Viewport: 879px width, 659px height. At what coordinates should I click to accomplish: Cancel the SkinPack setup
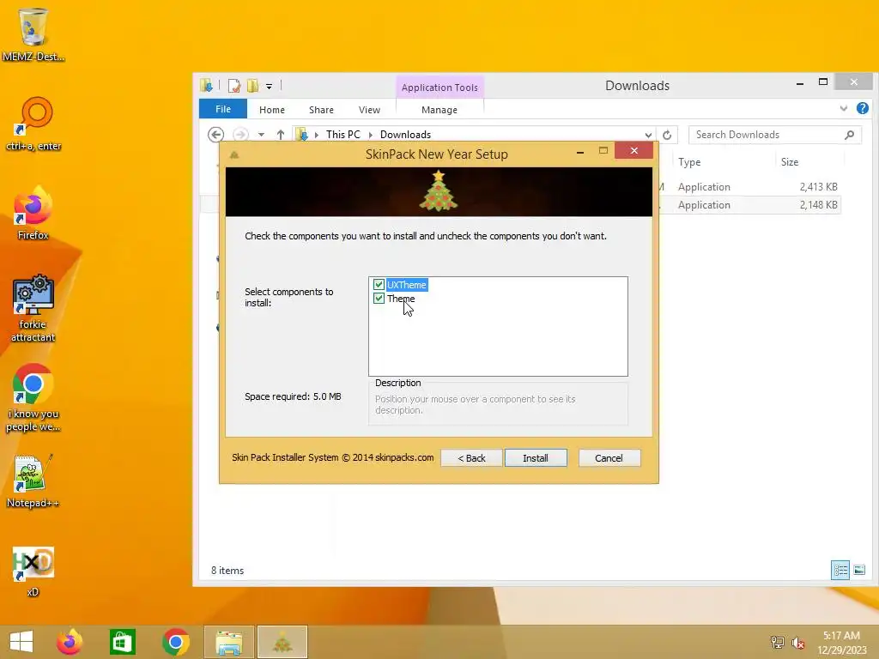point(609,458)
